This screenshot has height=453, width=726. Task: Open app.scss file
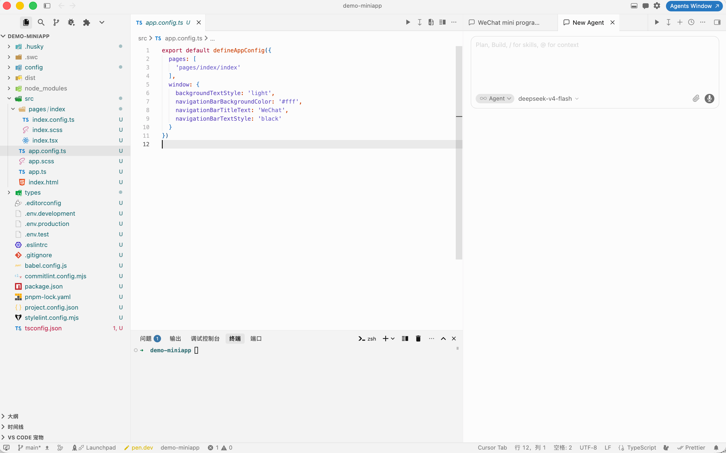tap(65, 161)
